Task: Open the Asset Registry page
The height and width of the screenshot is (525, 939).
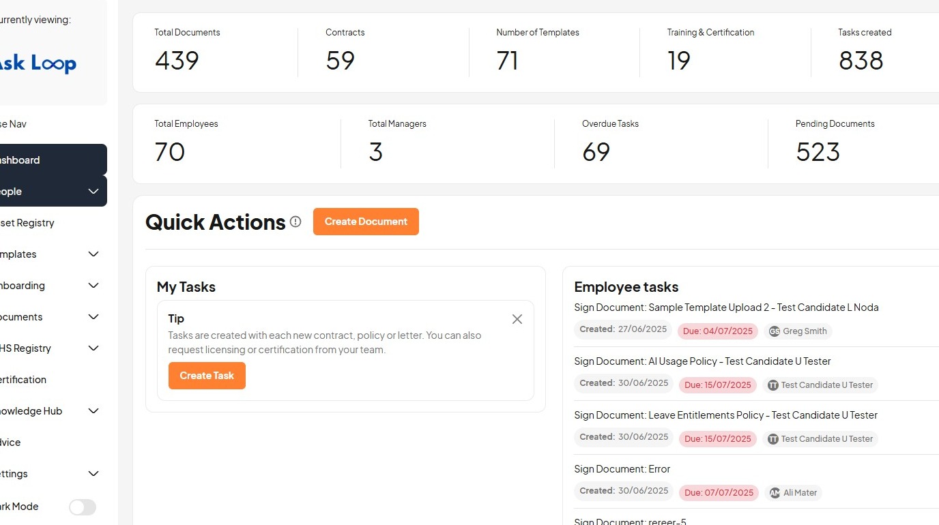Action: (27, 223)
